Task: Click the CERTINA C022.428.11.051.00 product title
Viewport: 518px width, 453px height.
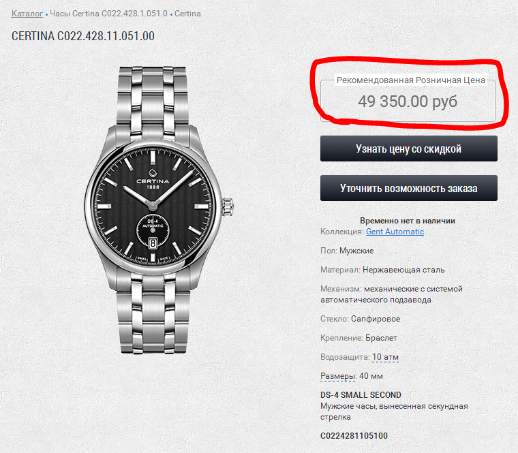Action: pos(83,36)
